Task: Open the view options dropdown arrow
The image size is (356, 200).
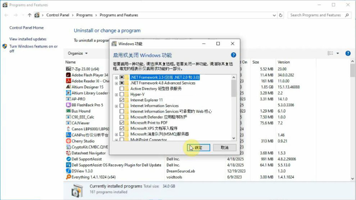Action: click(338, 53)
